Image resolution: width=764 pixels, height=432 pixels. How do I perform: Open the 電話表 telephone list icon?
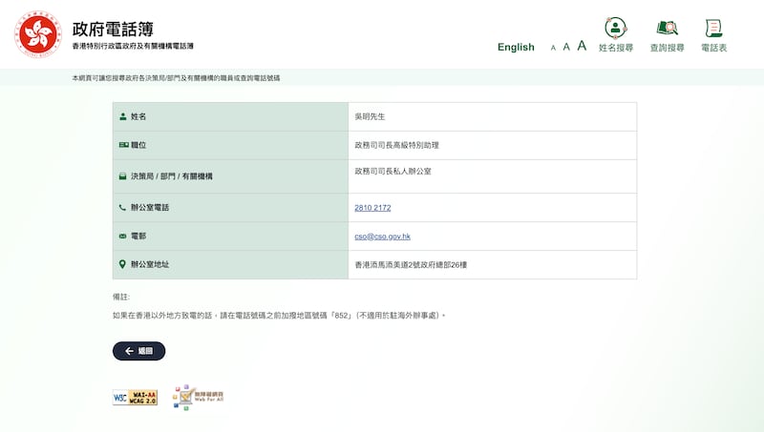[713, 28]
